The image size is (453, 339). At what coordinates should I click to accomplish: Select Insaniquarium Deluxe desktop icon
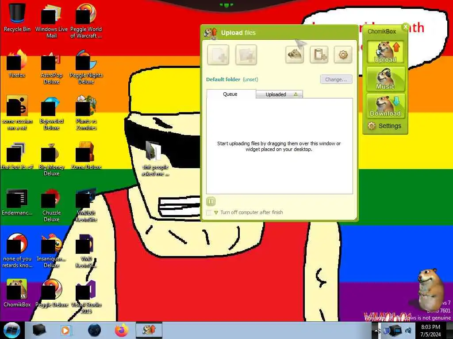pyautogui.click(x=51, y=251)
